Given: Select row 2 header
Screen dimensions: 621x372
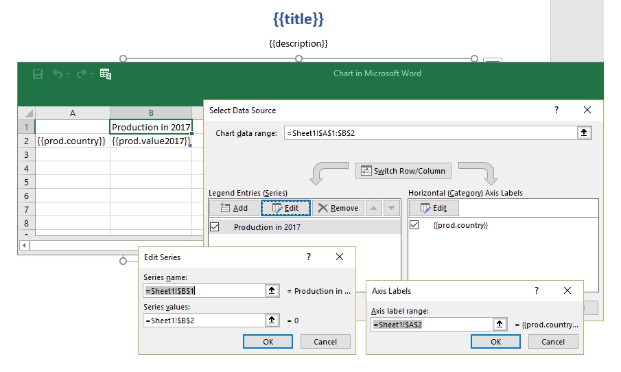Looking at the screenshot, I should coord(27,141).
